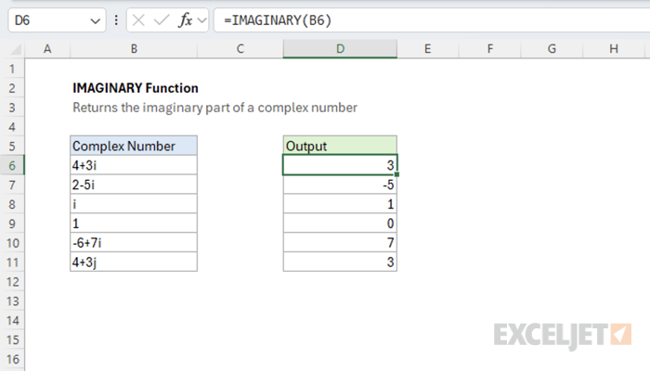Select column F header

(489, 49)
